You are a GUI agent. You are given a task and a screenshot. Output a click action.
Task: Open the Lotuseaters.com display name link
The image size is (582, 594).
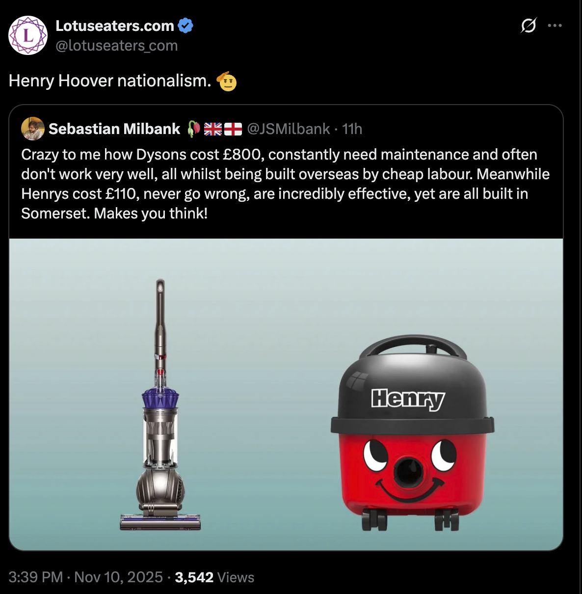[115, 26]
